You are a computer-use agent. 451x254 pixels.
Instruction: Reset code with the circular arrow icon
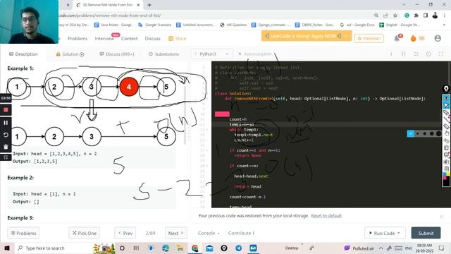(x=416, y=54)
